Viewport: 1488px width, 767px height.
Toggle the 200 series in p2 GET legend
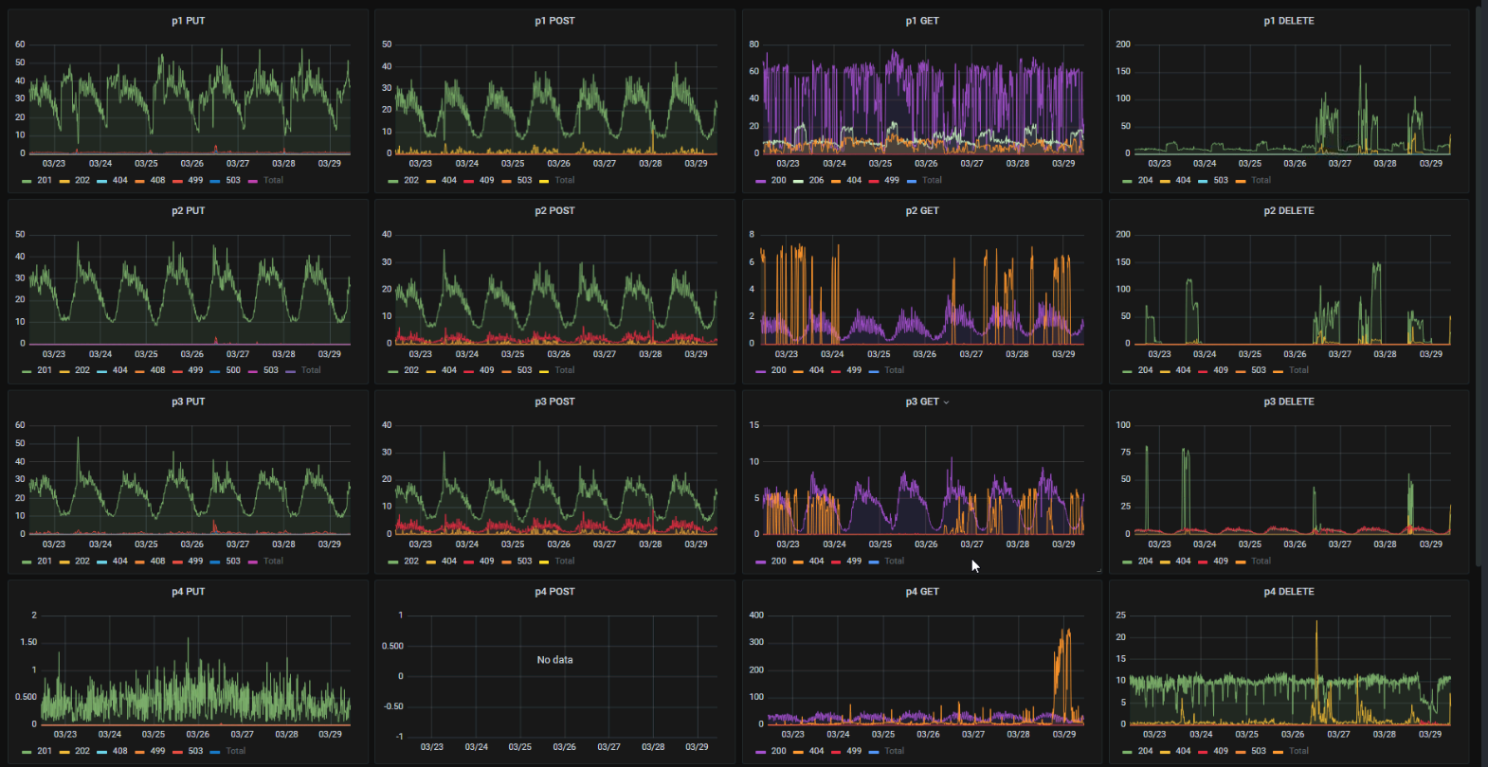click(x=778, y=370)
